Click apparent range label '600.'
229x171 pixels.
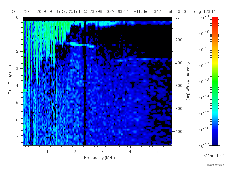pos(179,86)
